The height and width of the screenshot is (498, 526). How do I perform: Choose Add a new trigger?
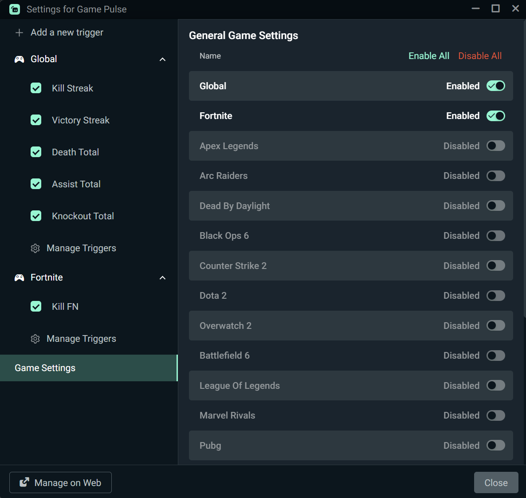click(67, 32)
